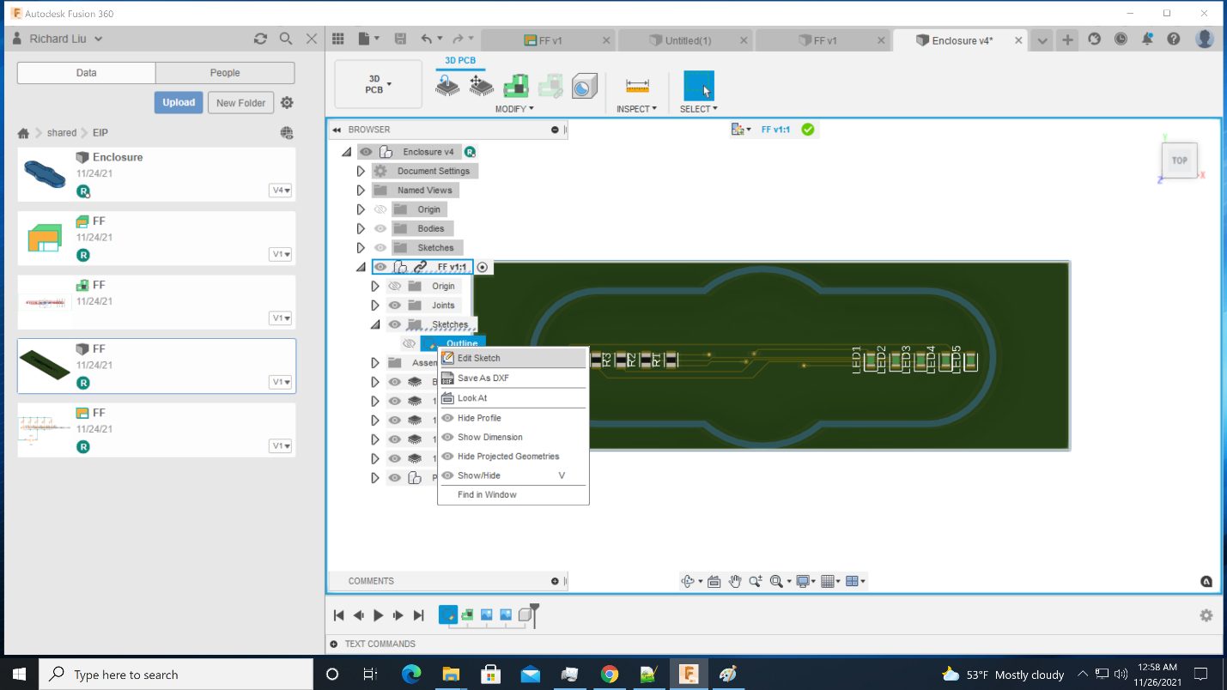
Task: Toggle visibility of the Bodies folder
Action: pyautogui.click(x=380, y=228)
